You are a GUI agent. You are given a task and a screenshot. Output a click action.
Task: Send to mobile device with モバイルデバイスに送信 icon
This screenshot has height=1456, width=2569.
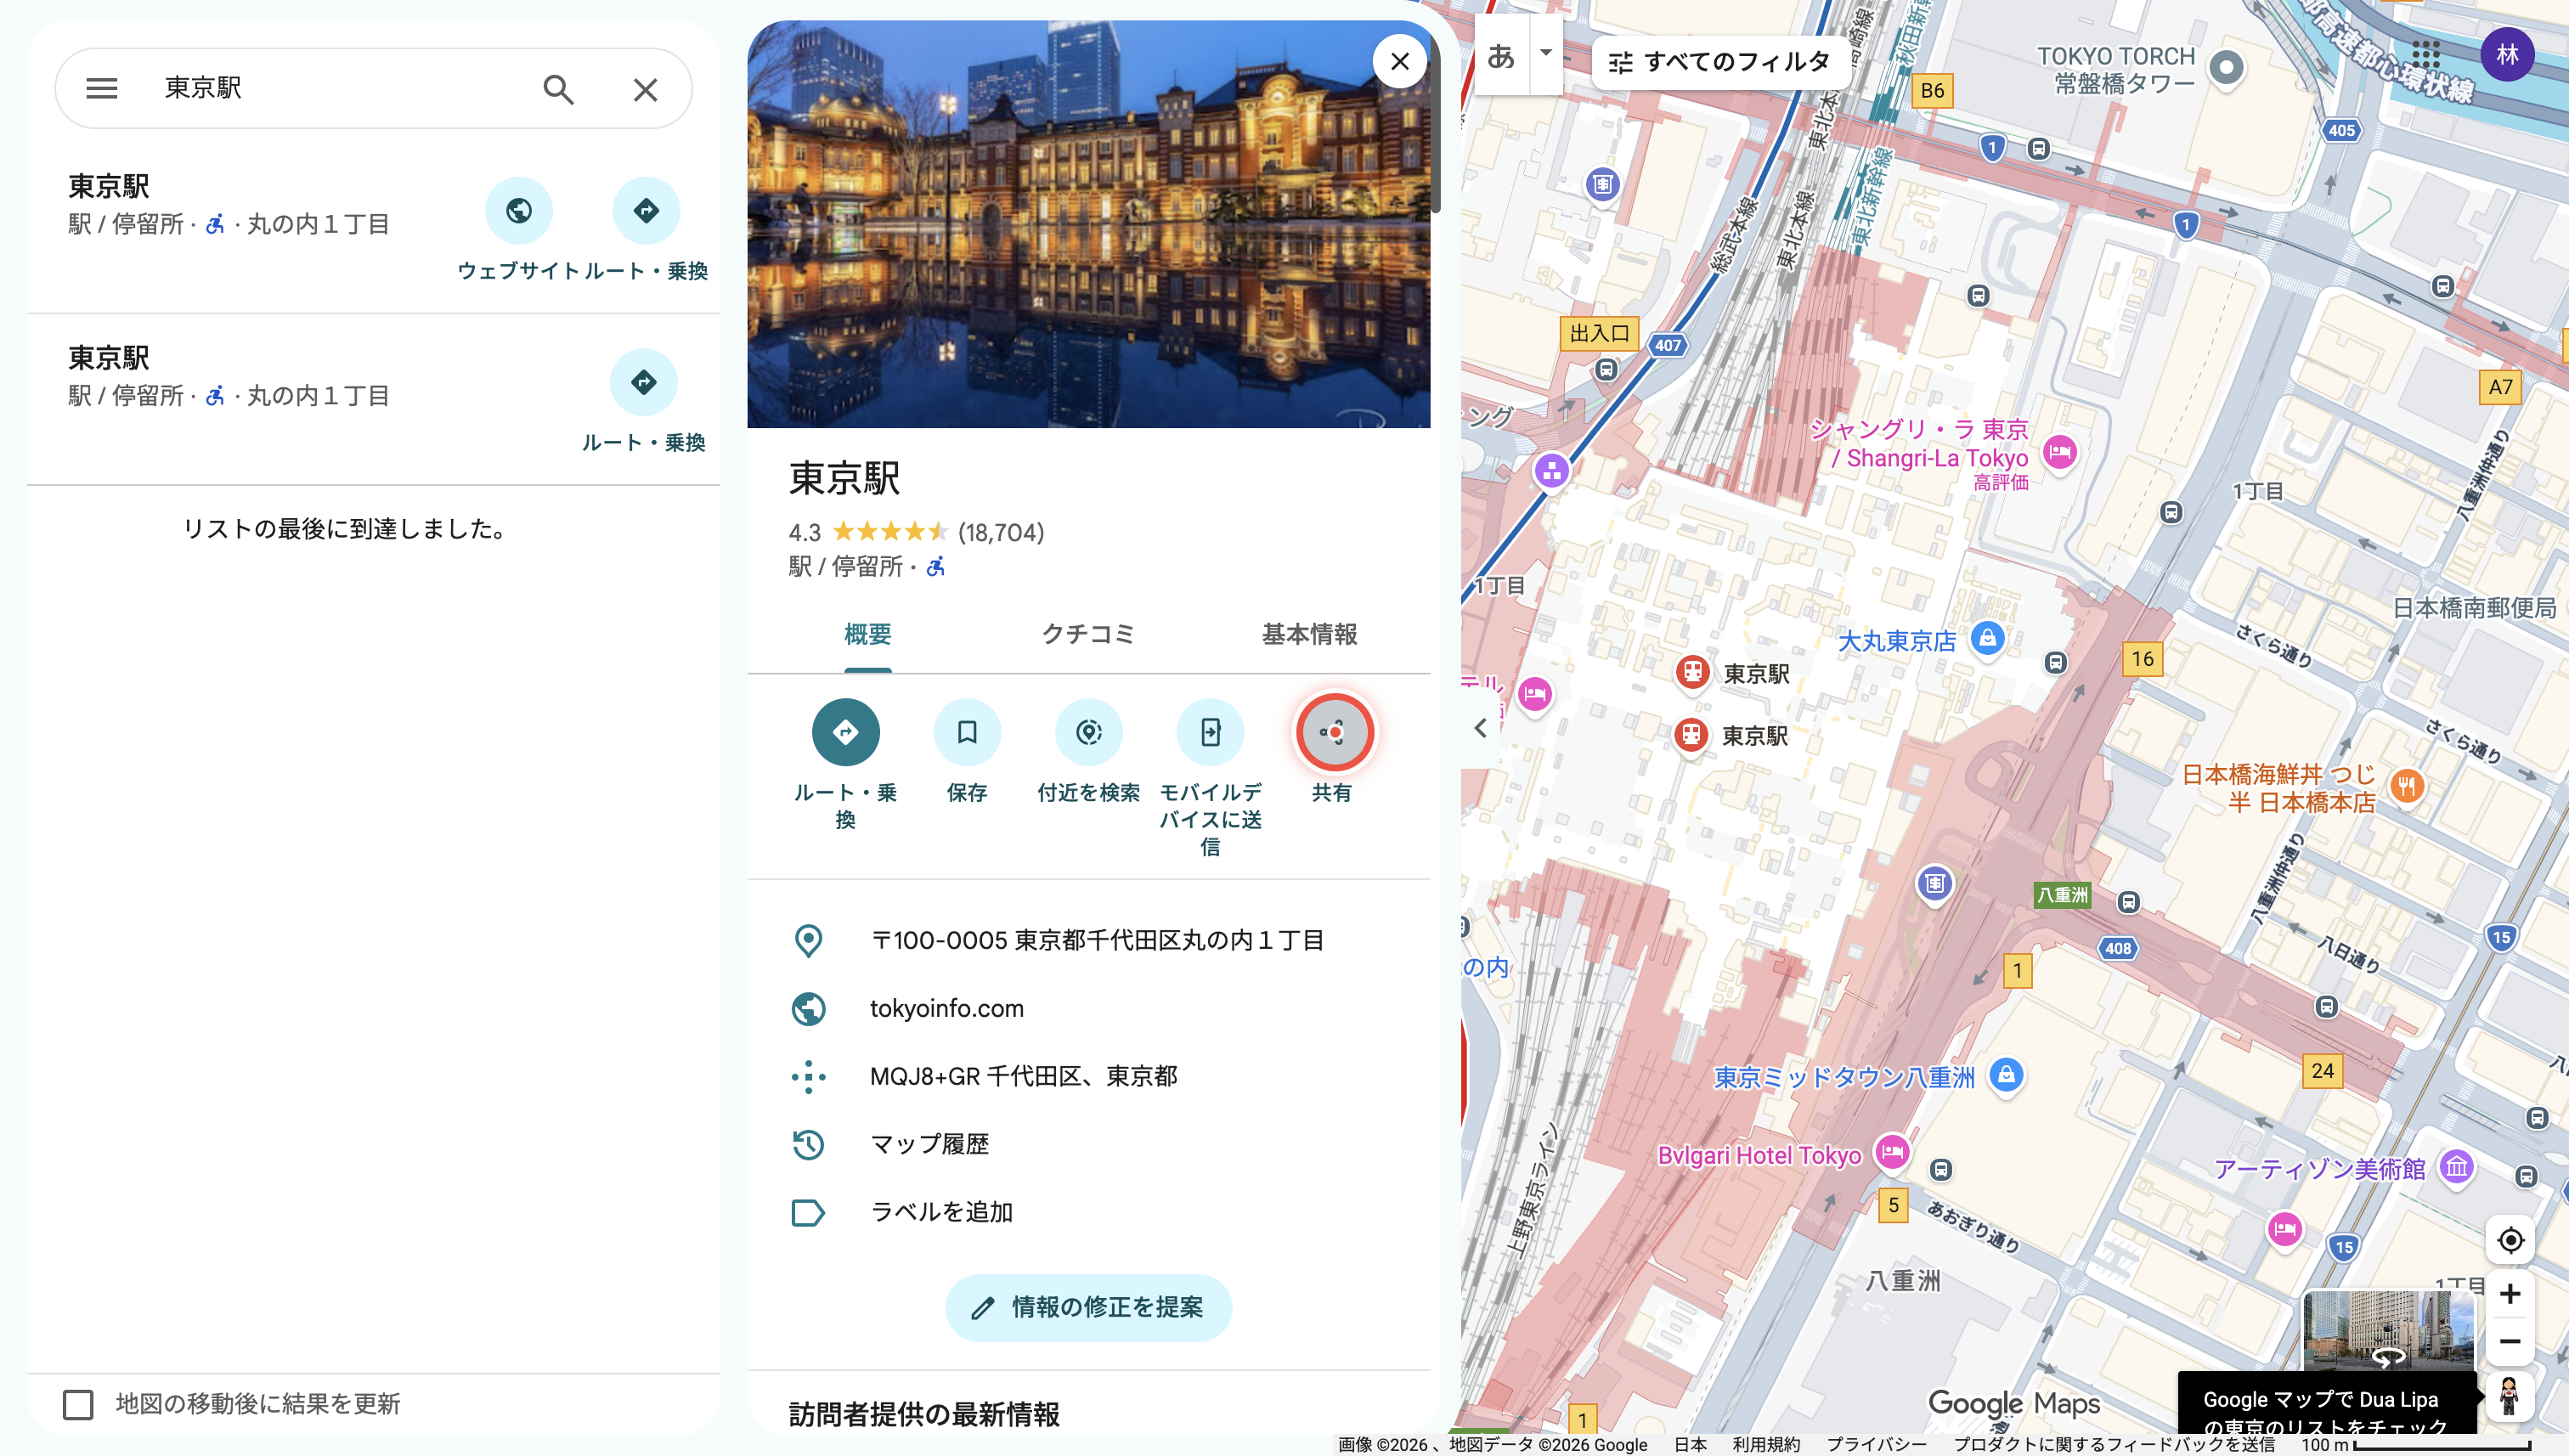pyautogui.click(x=1211, y=732)
